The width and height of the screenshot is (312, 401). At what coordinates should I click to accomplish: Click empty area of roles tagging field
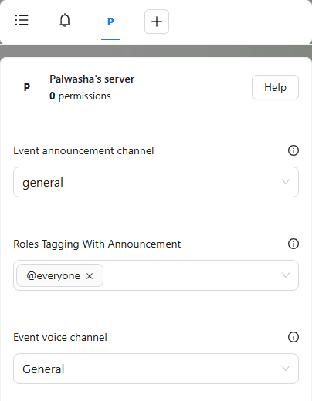[x=191, y=275]
